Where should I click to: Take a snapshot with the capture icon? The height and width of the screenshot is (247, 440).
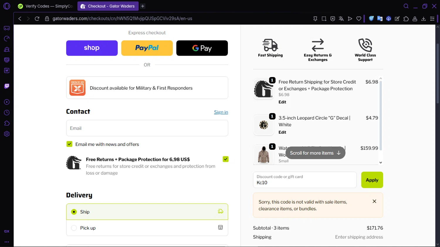pos(324,18)
